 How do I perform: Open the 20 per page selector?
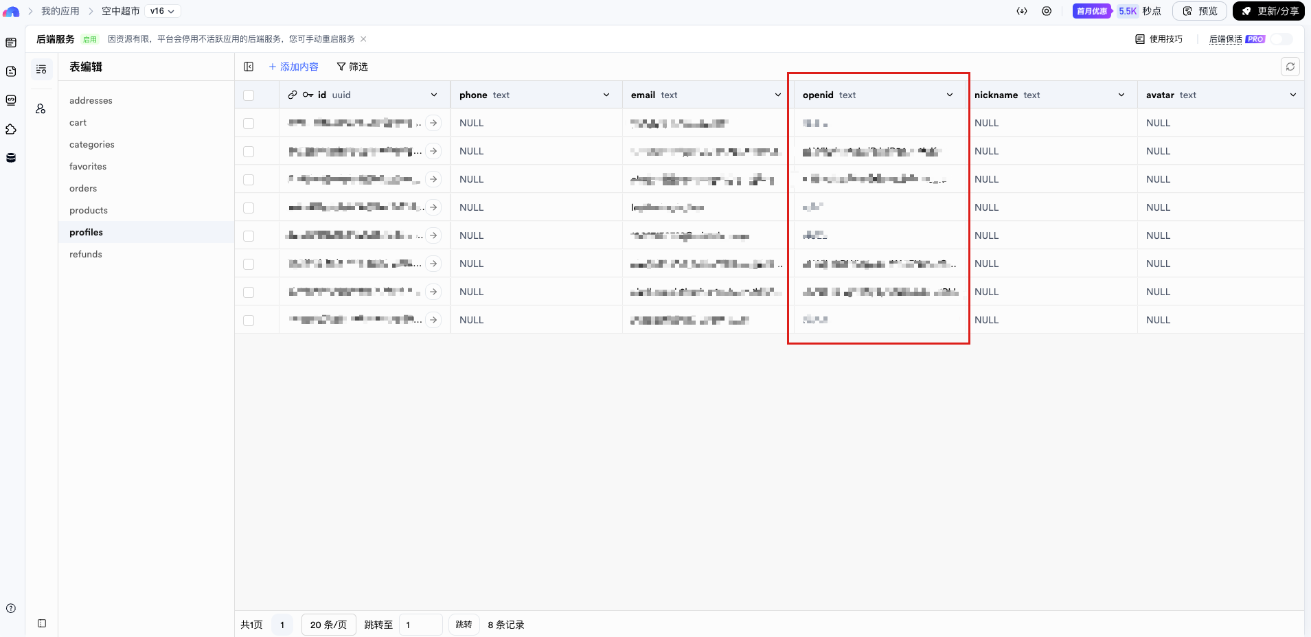coord(328,625)
